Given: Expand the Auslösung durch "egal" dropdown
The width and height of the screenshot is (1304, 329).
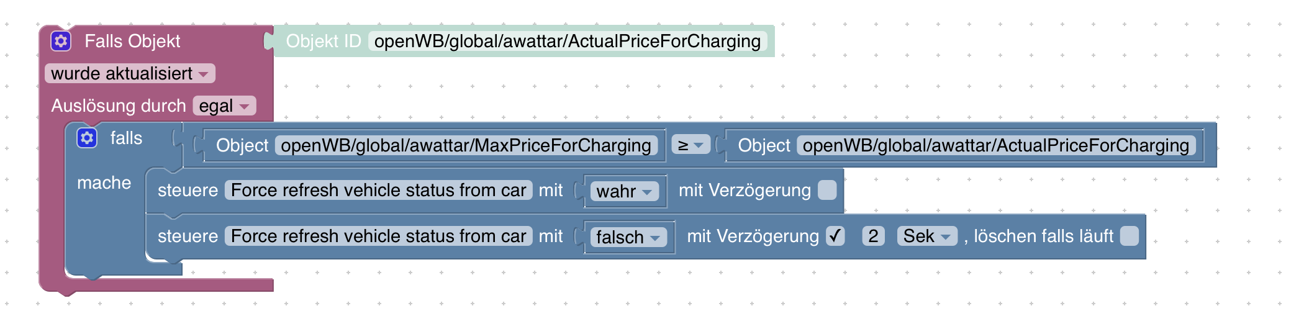Looking at the screenshot, I should click(x=224, y=106).
